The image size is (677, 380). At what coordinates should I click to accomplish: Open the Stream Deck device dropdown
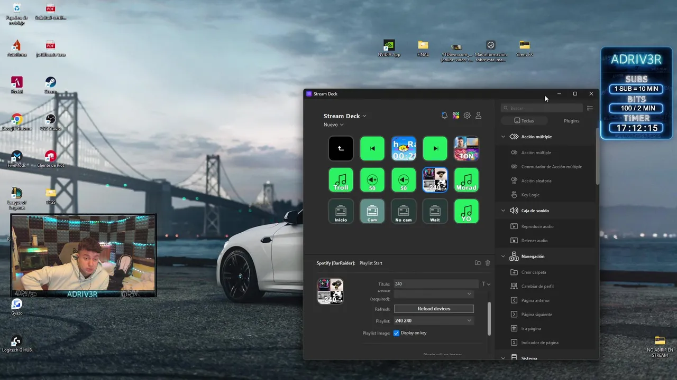pyautogui.click(x=345, y=116)
